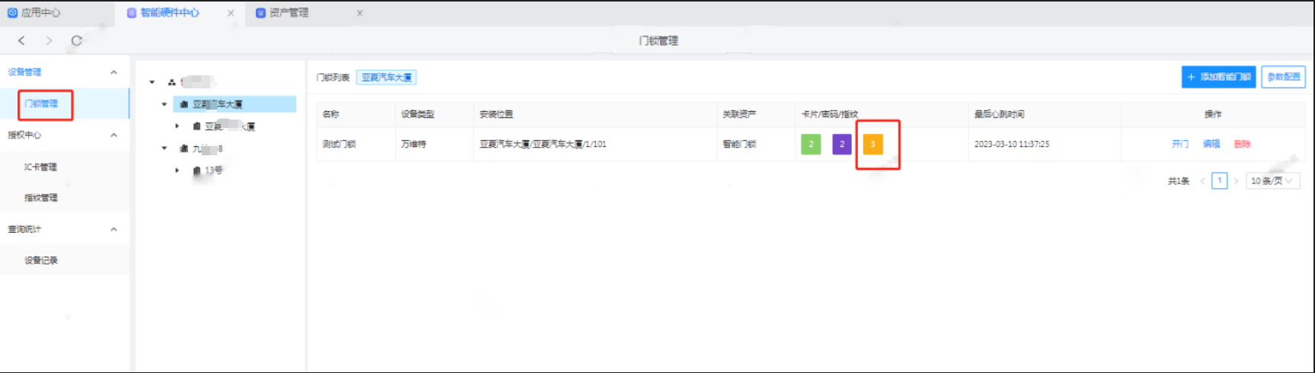The width and height of the screenshot is (1315, 373).
Task: Click the refresh page icon
Action: tap(76, 40)
